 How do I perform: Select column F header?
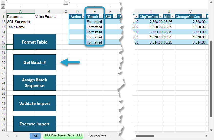pyautogui.click(x=110, y=12)
